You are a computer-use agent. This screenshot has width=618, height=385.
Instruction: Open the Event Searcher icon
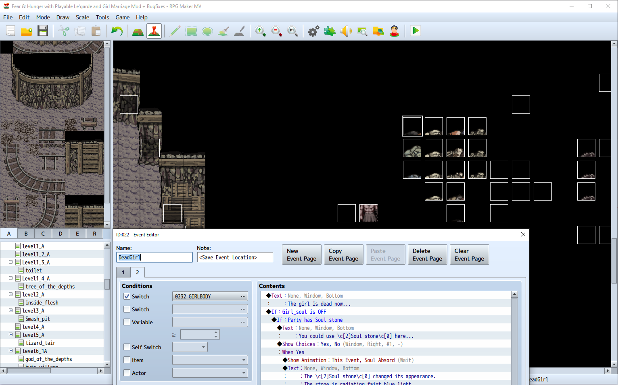click(x=362, y=31)
